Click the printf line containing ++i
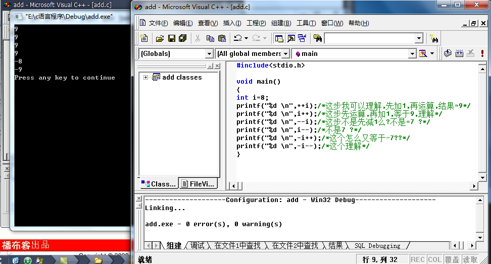 (x=353, y=106)
